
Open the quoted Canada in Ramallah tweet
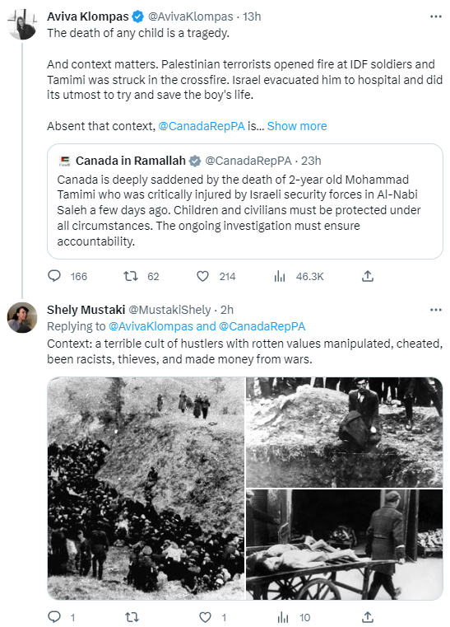(x=245, y=201)
